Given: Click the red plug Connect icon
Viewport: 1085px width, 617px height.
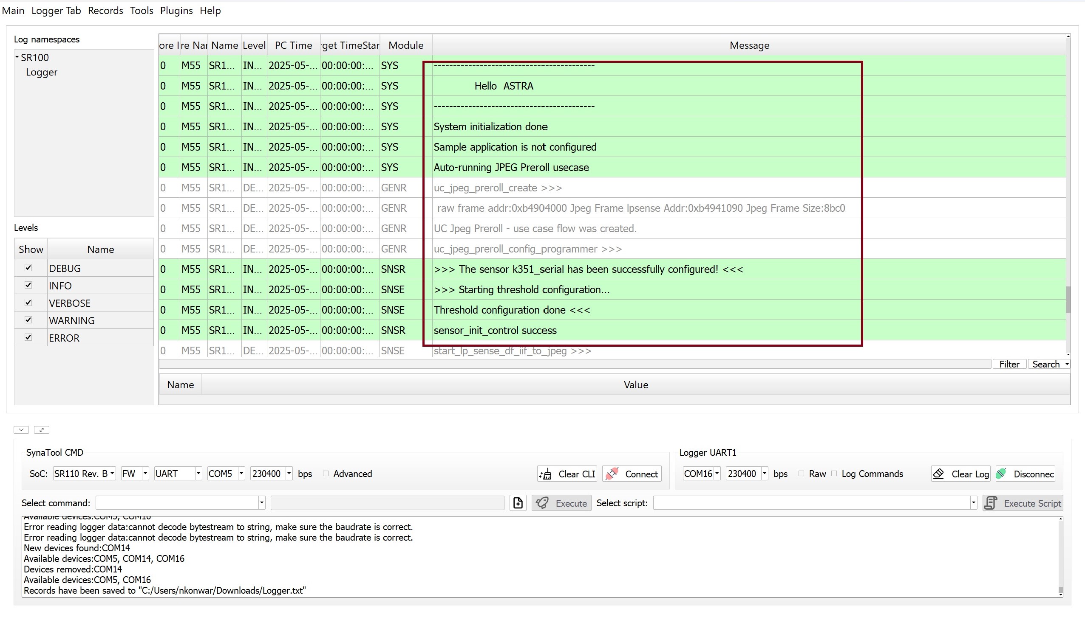Looking at the screenshot, I should pyautogui.click(x=612, y=474).
